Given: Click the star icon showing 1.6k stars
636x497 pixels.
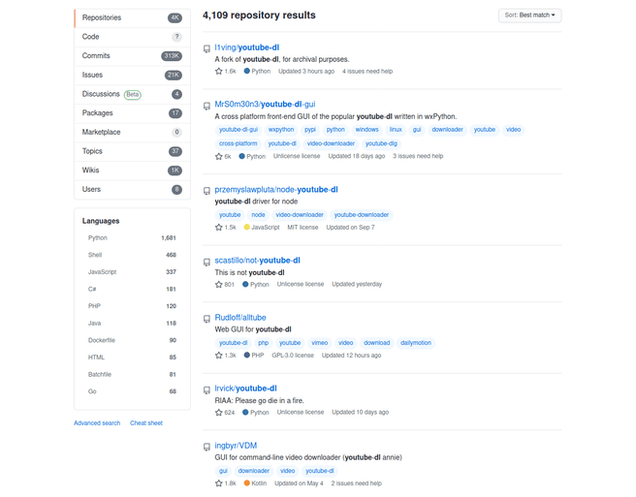Looking at the screenshot, I should pyautogui.click(x=219, y=72).
